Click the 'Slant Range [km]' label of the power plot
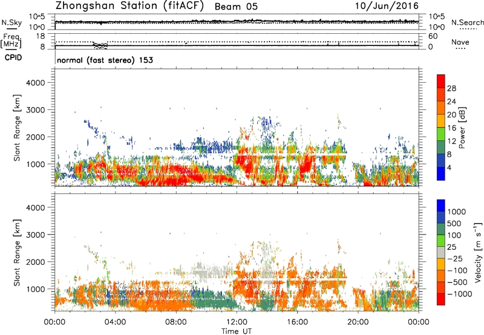The height and width of the screenshot is (335, 484). [17, 128]
